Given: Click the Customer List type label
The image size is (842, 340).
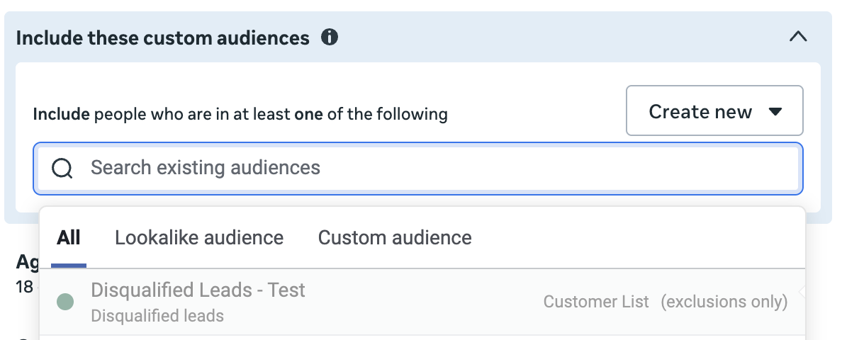Looking at the screenshot, I should 596,301.
